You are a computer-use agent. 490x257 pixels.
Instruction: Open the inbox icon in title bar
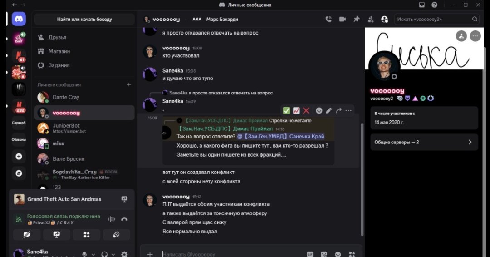422,5
